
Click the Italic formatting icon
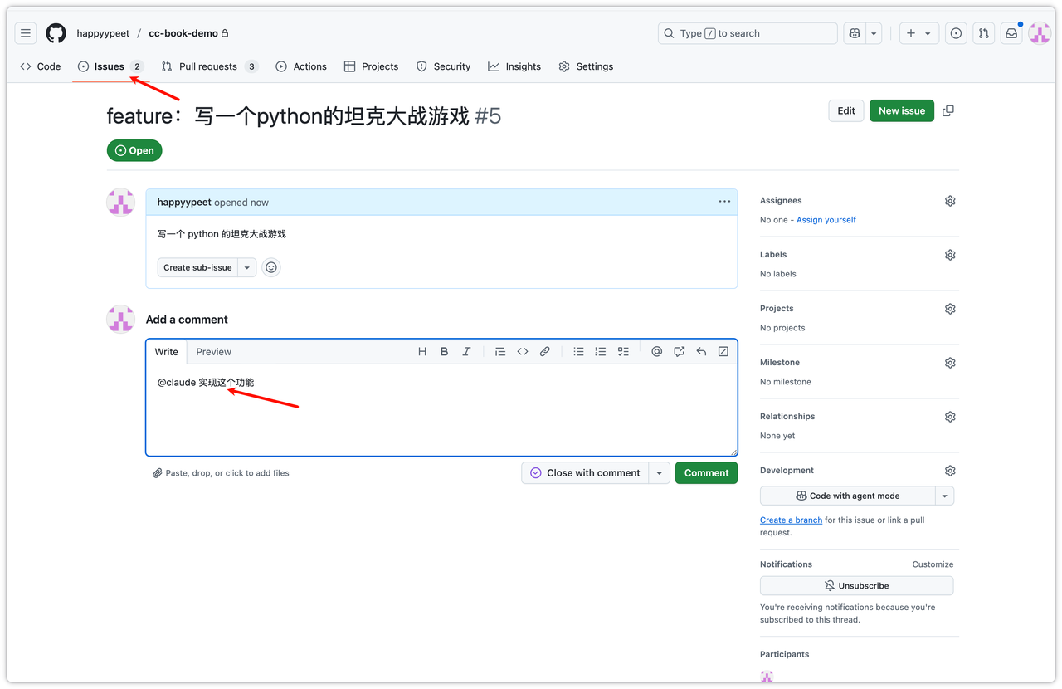coord(466,352)
